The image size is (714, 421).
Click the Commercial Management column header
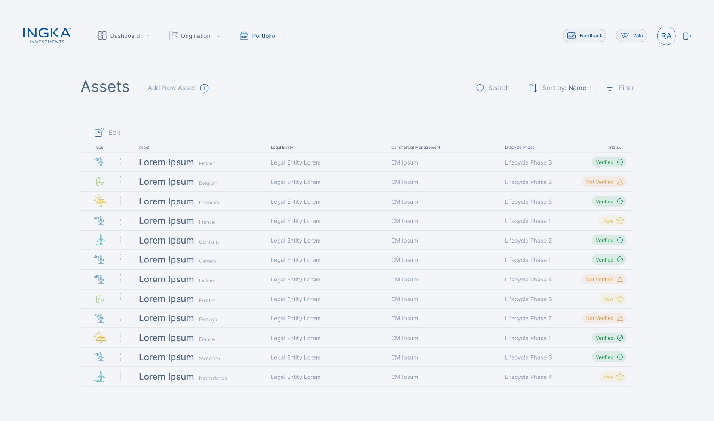(x=416, y=147)
